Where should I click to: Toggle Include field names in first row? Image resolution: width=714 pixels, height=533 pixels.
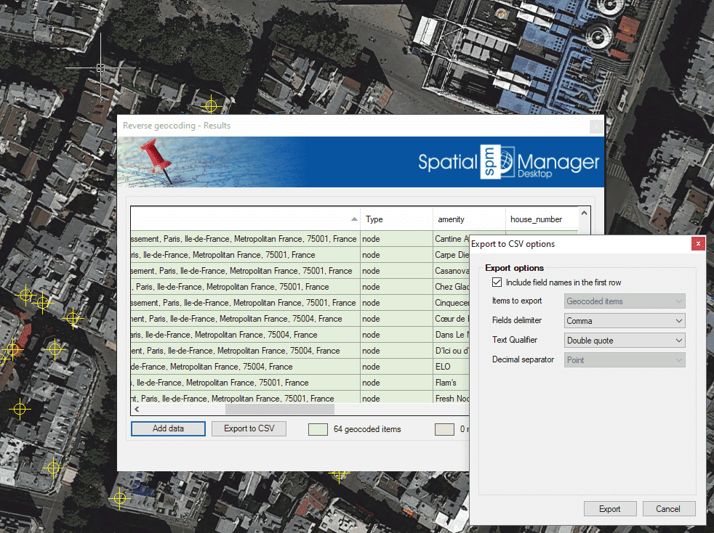tap(497, 282)
